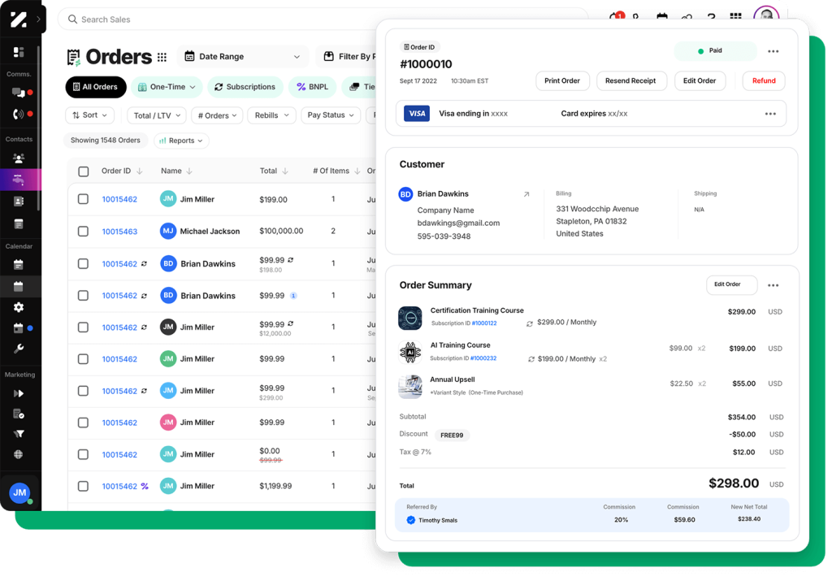Expand the sidebar with the chevron arrow
The width and height of the screenshot is (832, 581).
38,20
